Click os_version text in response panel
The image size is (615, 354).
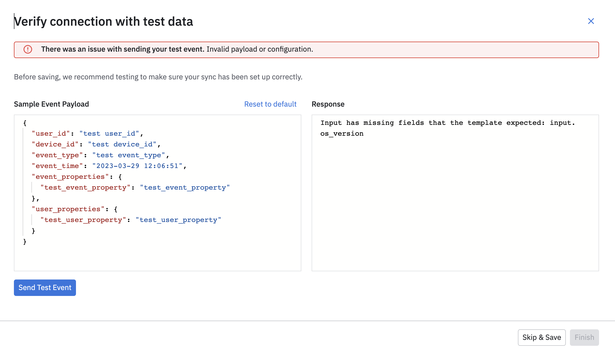(342, 134)
